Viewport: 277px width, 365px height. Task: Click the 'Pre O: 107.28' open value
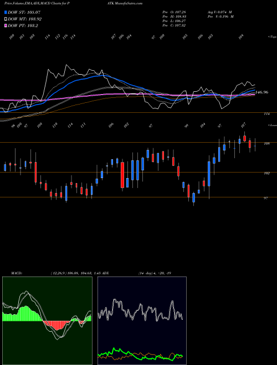point(174,12)
